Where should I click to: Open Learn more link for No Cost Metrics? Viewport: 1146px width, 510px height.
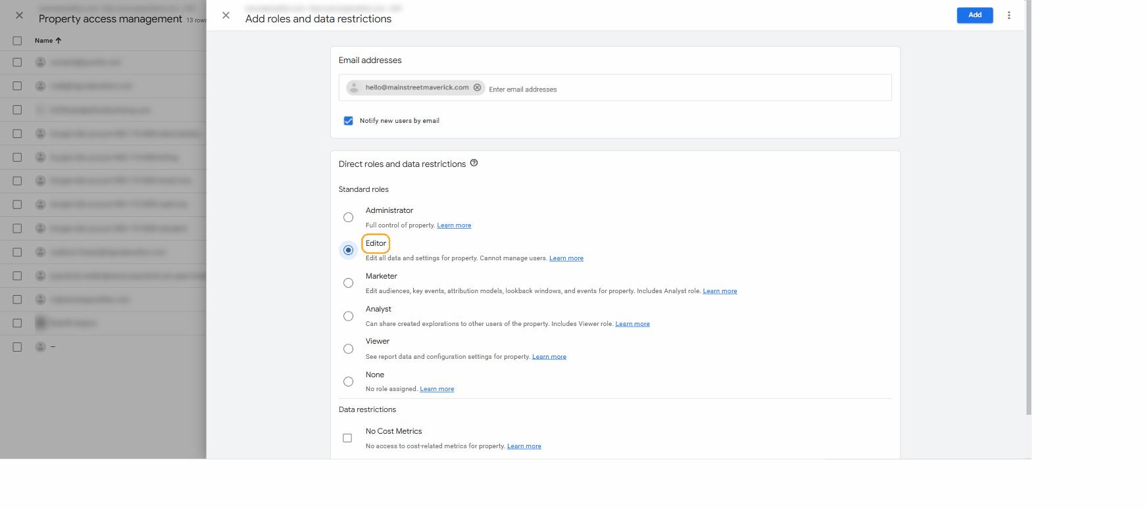524,446
